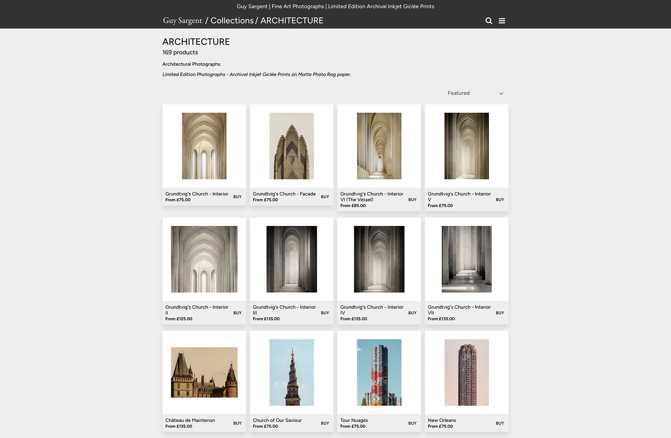Select ARCHITECTURE breadcrumb in header
This screenshot has height=438, width=671.
(292, 21)
